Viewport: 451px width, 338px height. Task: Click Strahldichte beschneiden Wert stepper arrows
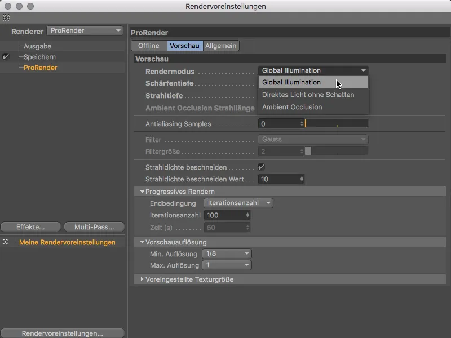[x=302, y=179]
